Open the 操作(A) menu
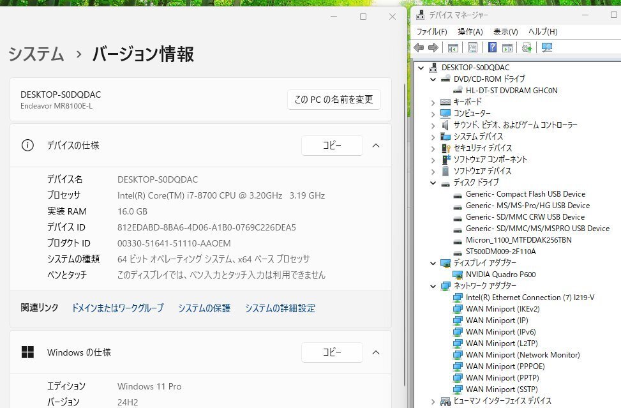 pos(470,32)
